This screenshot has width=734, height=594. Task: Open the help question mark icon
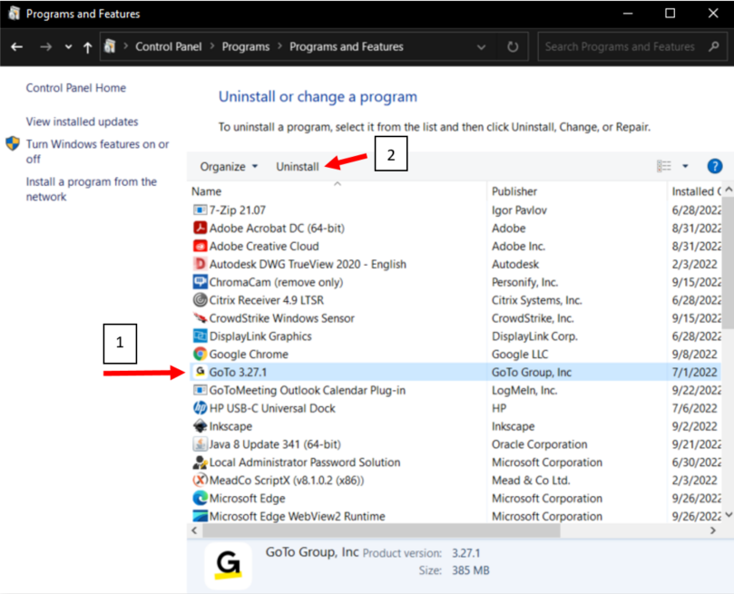click(714, 166)
